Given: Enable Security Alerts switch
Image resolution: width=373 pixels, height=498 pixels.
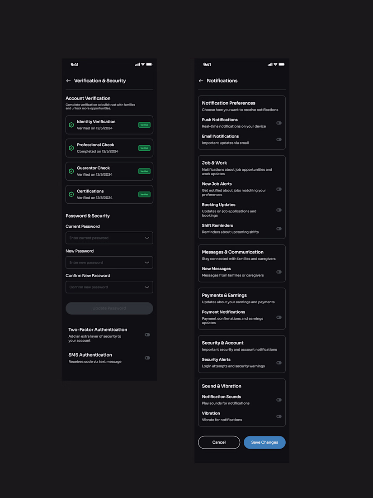Looking at the screenshot, I should 279,363.
